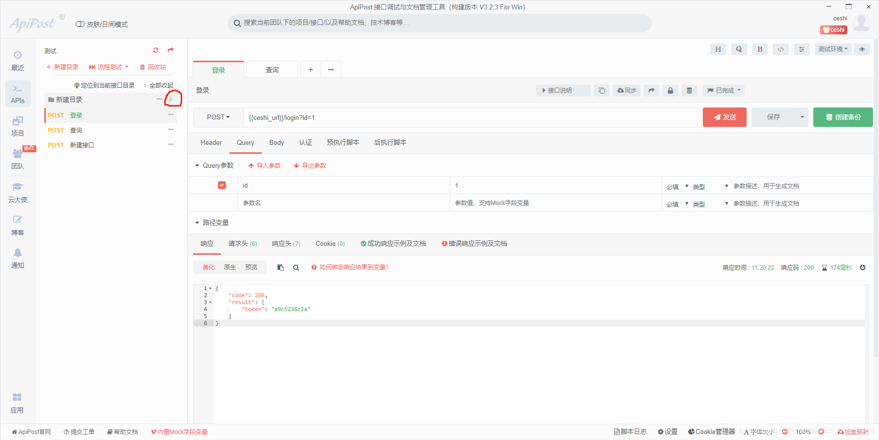This screenshot has width=879, height=440.
Task: Switch to the 请求头 (6) tab
Action: (x=243, y=244)
